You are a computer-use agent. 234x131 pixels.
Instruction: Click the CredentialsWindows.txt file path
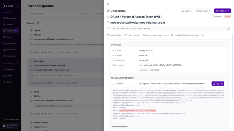pos(172,84)
